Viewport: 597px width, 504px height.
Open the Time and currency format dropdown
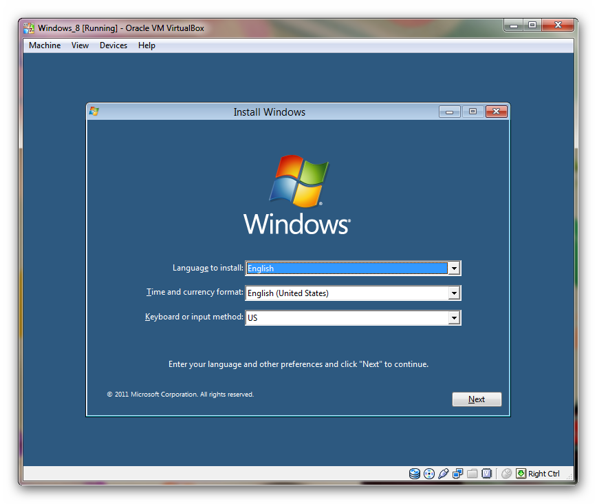[x=453, y=293]
